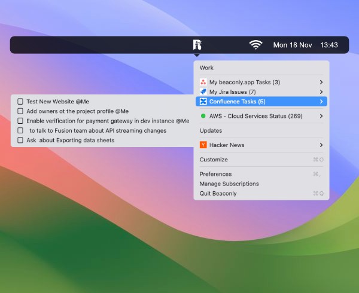Click the Confluence Tasks icon

point(203,102)
